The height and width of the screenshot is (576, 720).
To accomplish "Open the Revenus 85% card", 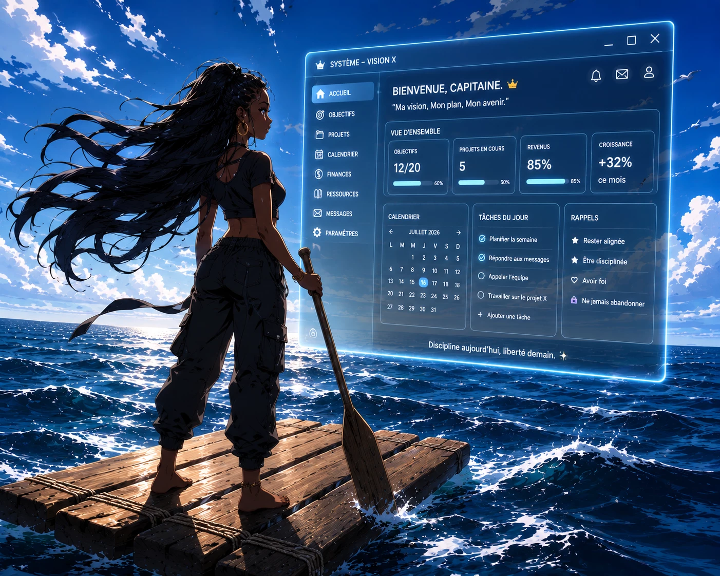I will click(553, 164).
